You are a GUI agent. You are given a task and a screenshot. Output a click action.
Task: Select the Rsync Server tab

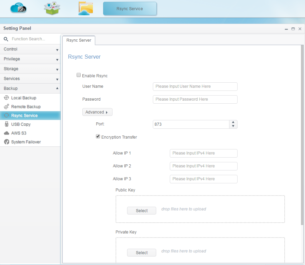coord(79,40)
